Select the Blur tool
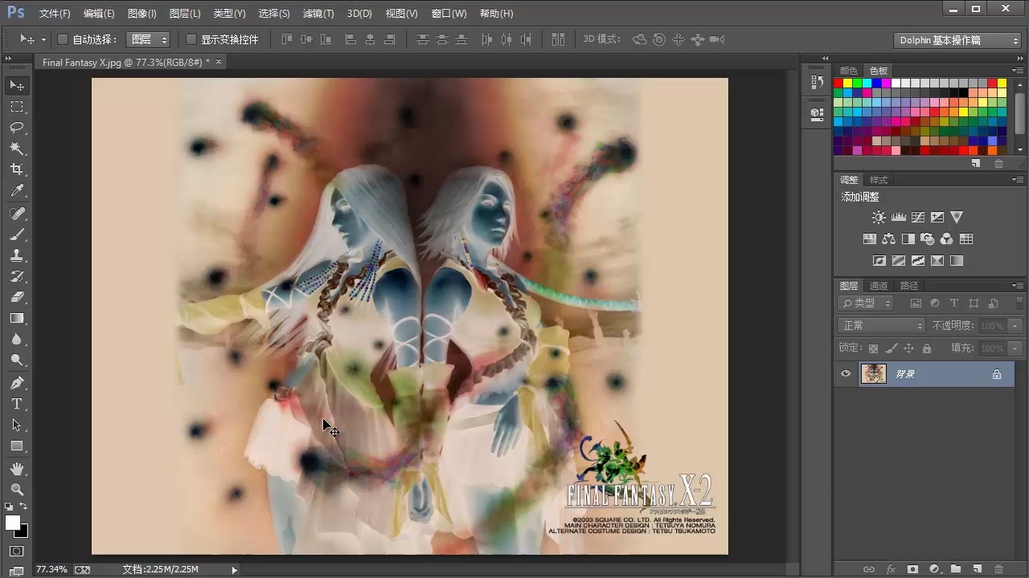The width and height of the screenshot is (1029, 578). [x=17, y=340]
